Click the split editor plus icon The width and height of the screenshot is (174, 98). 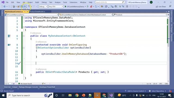pos(168,15)
